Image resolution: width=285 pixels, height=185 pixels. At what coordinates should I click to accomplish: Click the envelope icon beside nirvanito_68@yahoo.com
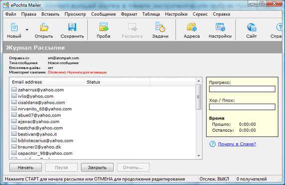(x=14, y=108)
